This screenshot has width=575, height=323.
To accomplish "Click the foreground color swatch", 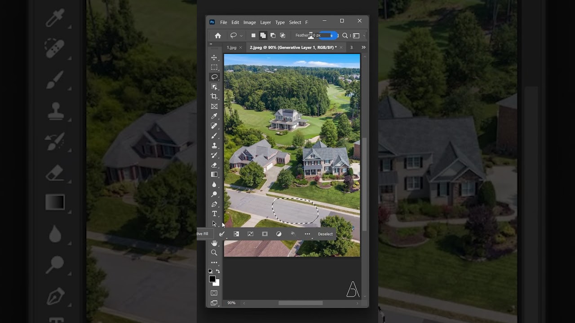I will coord(212,279).
